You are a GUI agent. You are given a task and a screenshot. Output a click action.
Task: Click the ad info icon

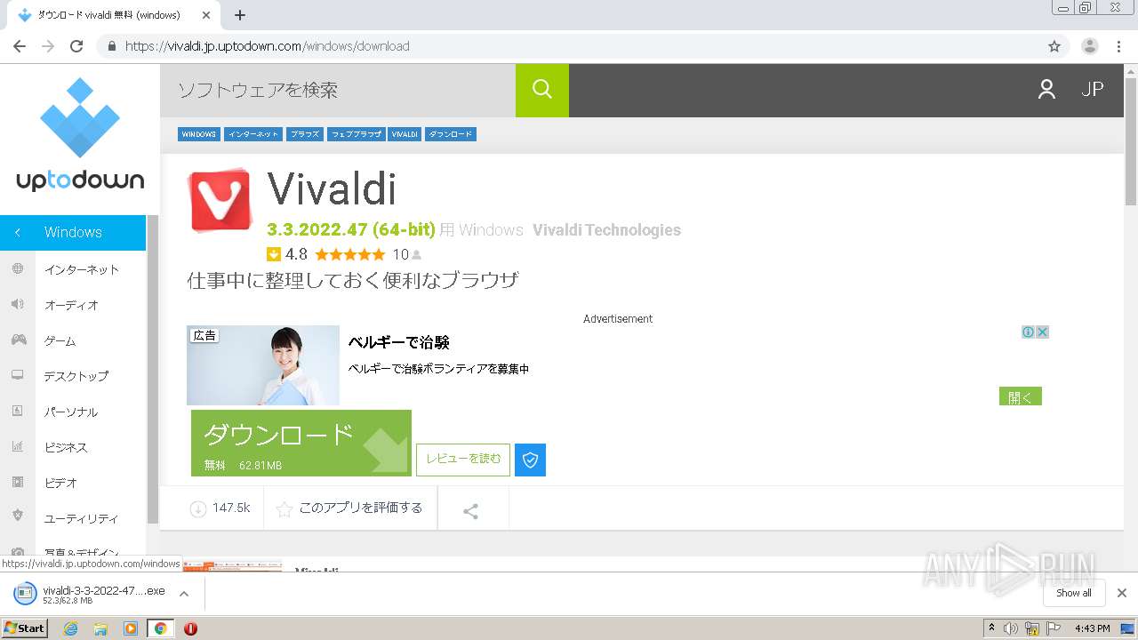pos(1028,332)
